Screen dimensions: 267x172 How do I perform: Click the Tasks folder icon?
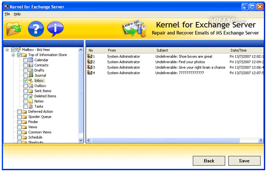pos(30,106)
